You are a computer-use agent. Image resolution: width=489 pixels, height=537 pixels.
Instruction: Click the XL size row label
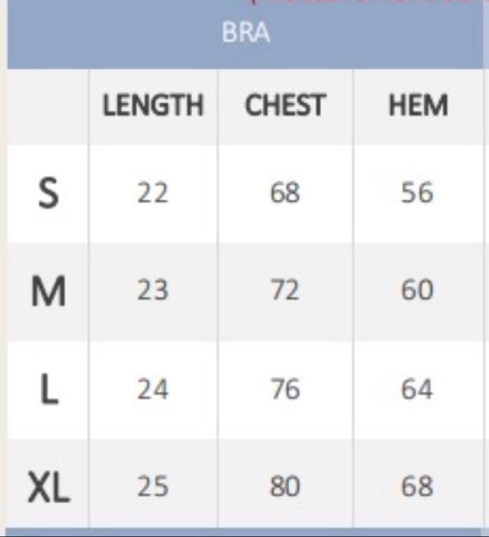[48, 488]
